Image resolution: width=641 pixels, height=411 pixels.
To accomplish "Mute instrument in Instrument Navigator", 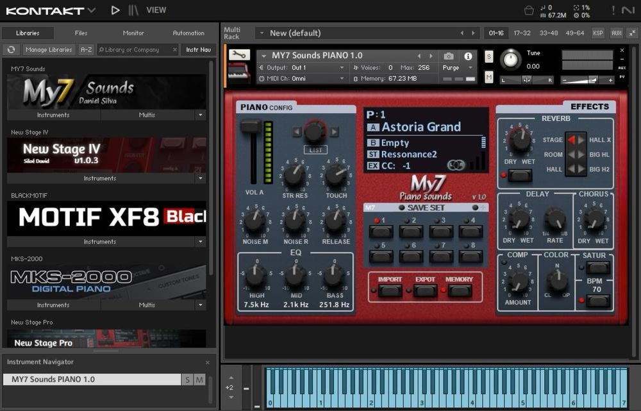I will (199, 380).
